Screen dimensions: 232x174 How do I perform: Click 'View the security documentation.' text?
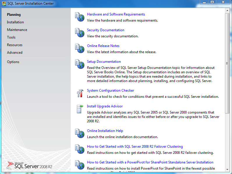pyautogui.click(x=113, y=36)
